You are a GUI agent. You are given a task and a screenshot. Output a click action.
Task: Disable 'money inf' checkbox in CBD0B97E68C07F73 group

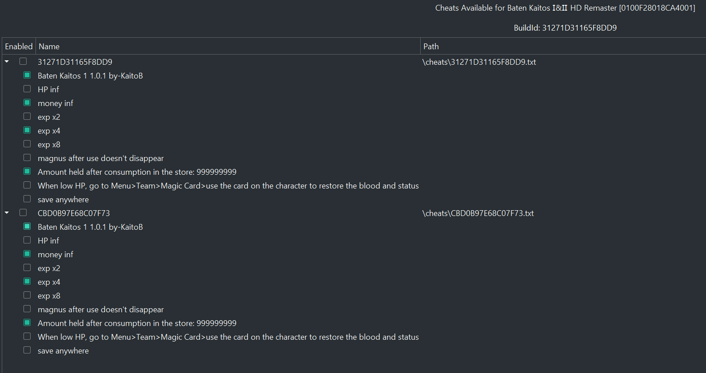click(x=27, y=254)
